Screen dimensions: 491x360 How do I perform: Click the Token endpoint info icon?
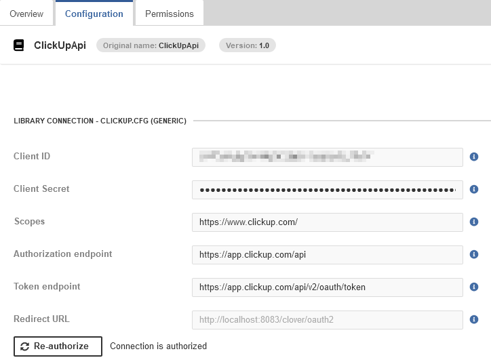[x=474, y=287]
